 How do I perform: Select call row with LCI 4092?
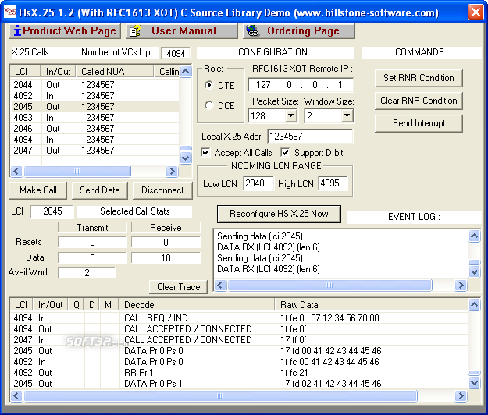click(x=94, y=95)
